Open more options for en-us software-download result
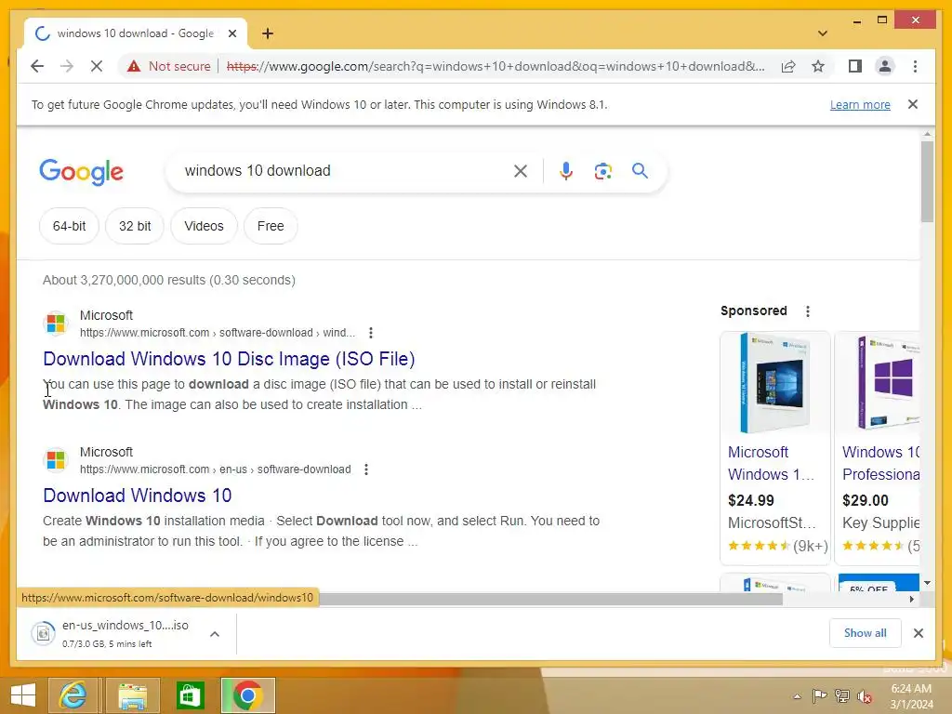This screenshot has width=952, height=714. [x=366, y=469]
